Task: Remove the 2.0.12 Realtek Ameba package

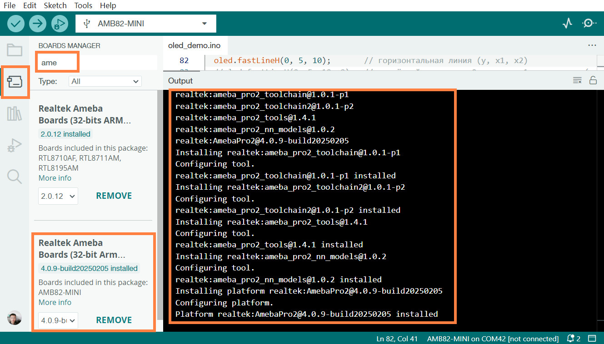Action: click(114, 196)
